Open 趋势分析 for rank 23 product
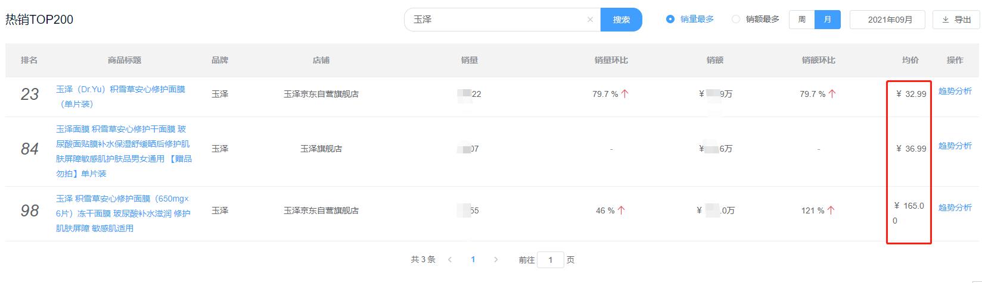 955,91
